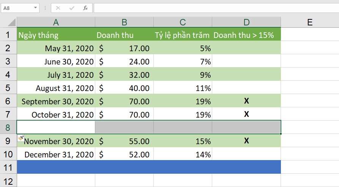Screen dimensions: 339x187
Task: Click inside the Name Box showing A8
Action: 17,8
